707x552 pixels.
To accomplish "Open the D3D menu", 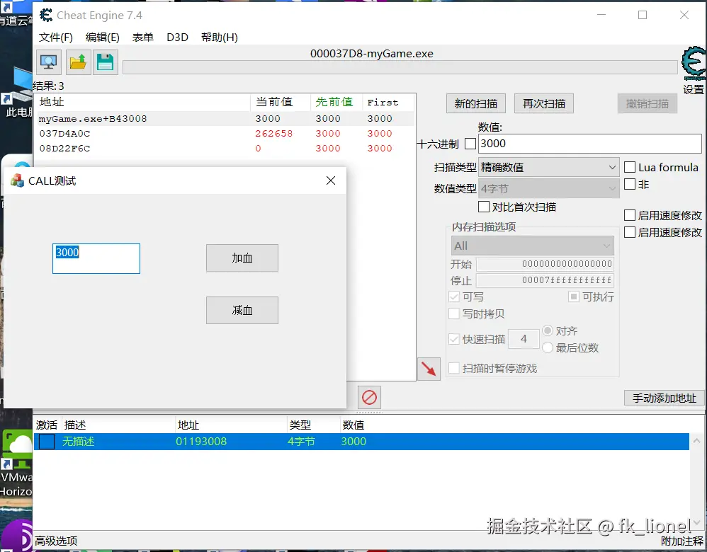I will (177, 37).
